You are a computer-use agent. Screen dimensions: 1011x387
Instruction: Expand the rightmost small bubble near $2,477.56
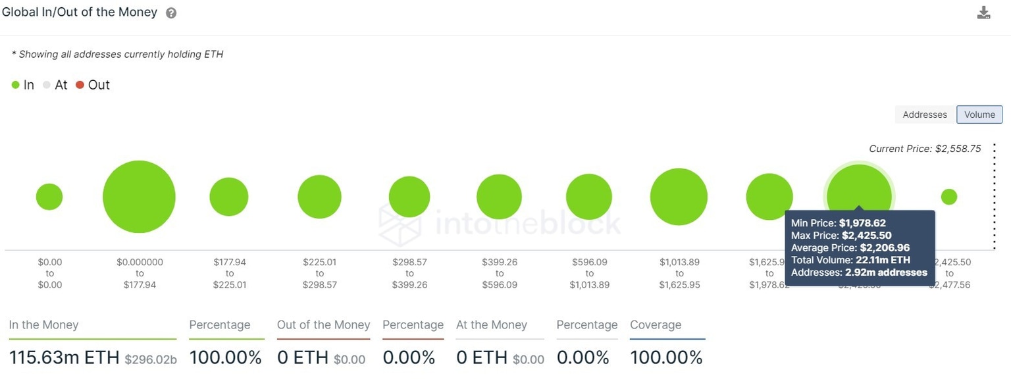click(949, 196)
